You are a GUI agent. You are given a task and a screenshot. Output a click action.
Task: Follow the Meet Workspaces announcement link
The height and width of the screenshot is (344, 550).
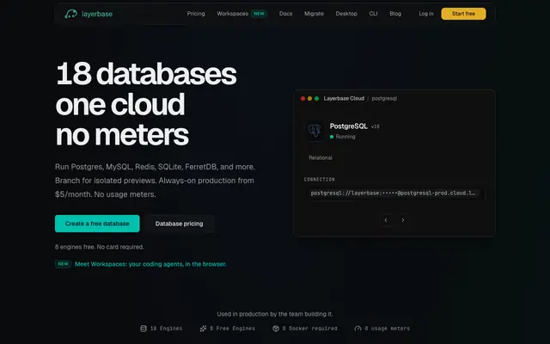pos(150,264)
